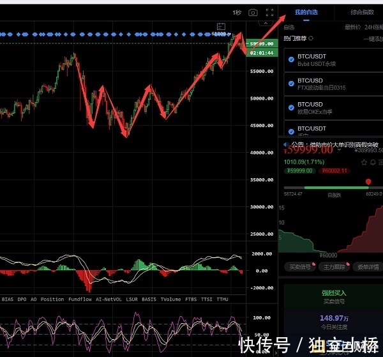Select the LSUR indicator
Screen dimensions: 383x357
point(131,300)
